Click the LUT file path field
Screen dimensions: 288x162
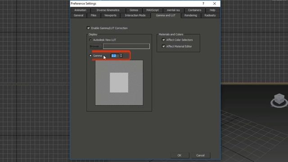pos(126,46)
